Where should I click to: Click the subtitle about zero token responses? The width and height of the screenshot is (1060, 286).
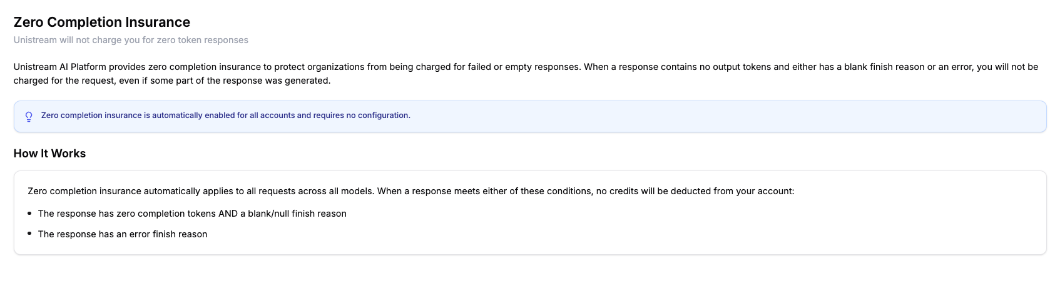pos(131,40)
